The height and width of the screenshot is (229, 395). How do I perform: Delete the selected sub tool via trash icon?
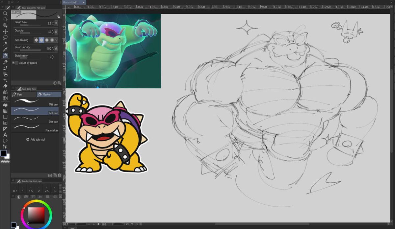coord(60,175)
